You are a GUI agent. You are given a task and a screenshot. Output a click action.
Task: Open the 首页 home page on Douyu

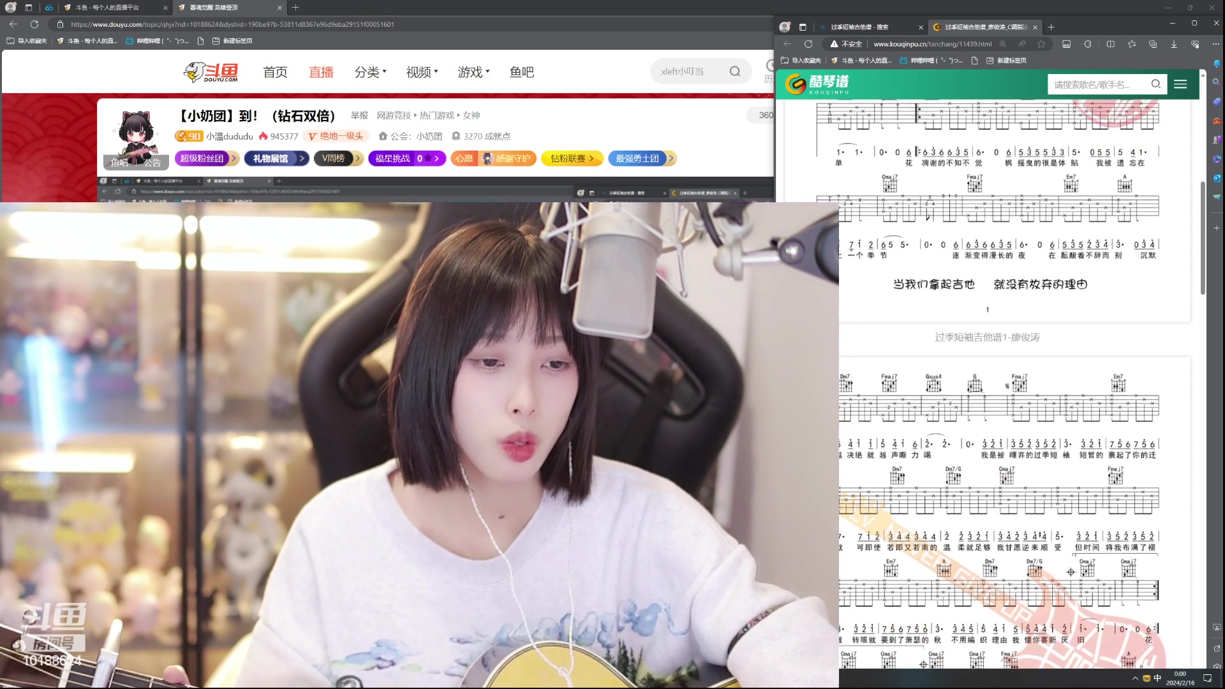(x=275, y=72)
